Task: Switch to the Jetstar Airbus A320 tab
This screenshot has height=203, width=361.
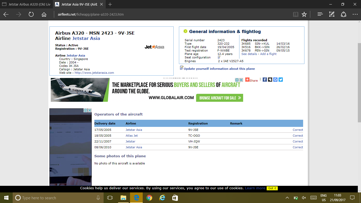Action: coord(26,4)
